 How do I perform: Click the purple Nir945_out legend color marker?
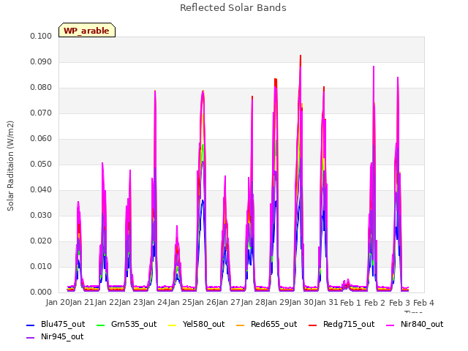click(x=31, y=338)
